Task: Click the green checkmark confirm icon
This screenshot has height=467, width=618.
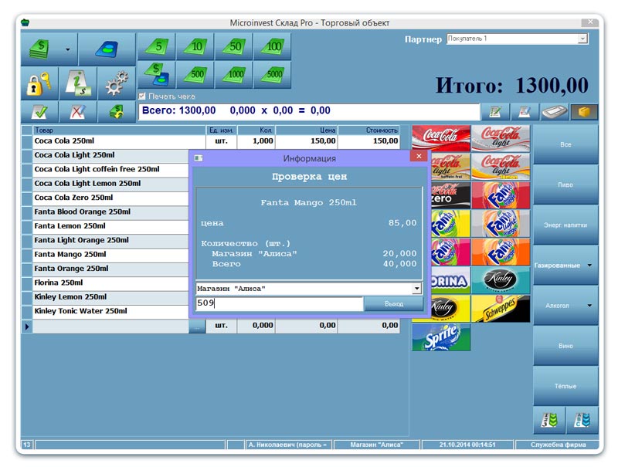Action: pyautogui.click(x=39, y=112)
